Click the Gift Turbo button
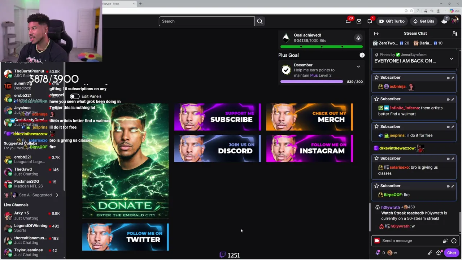The width and height of the screenshot is (462, 260). (x=392, y=21)
